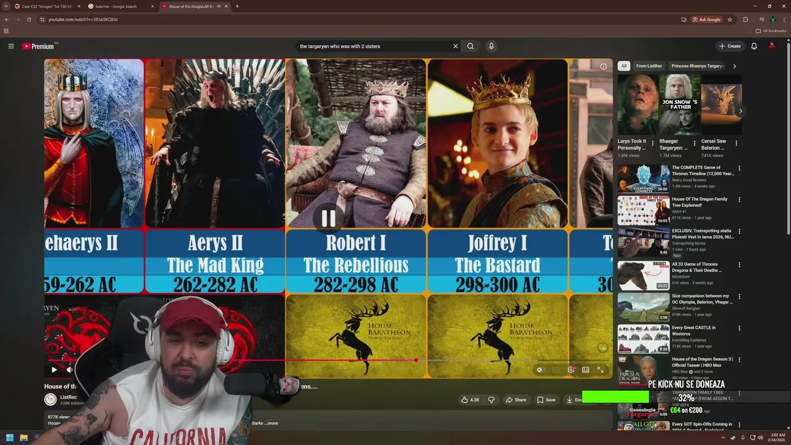
Task: Start voice search with microphone icon
Action: pos(491,46)
